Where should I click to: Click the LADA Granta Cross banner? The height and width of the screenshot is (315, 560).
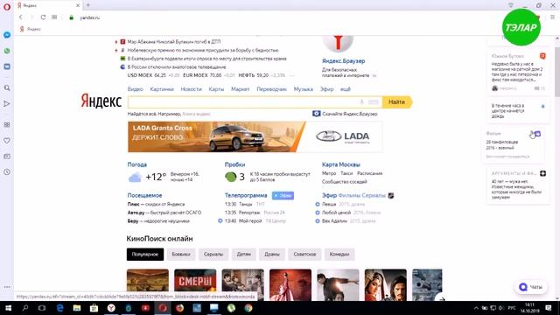(x=255, y=136)
